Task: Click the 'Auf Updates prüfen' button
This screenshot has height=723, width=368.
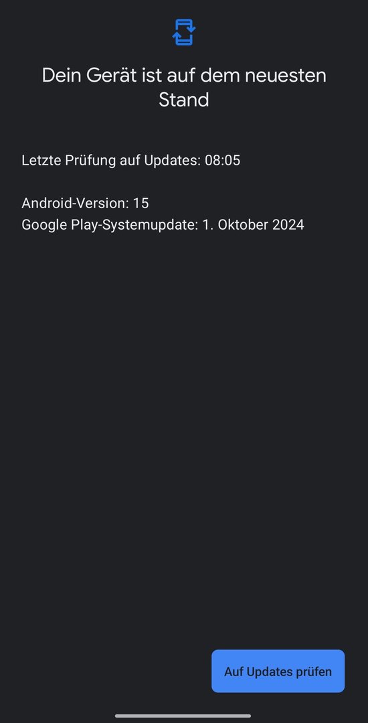Action: (x=278, y=671)
